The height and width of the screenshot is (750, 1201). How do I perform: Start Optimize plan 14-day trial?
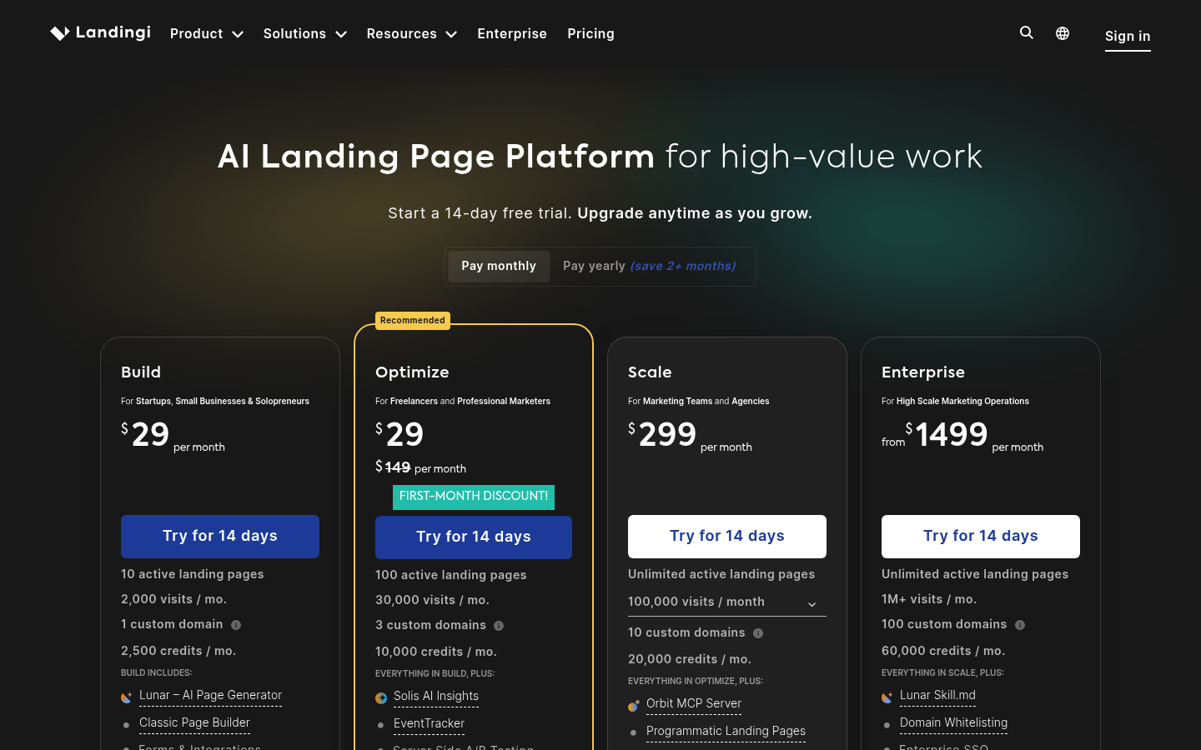tap(474, 537)
